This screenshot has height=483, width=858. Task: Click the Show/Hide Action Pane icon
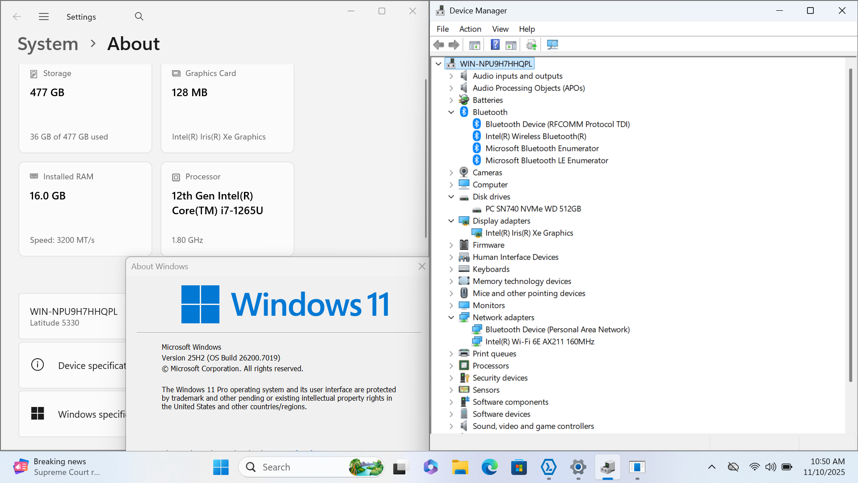point(511,45)
